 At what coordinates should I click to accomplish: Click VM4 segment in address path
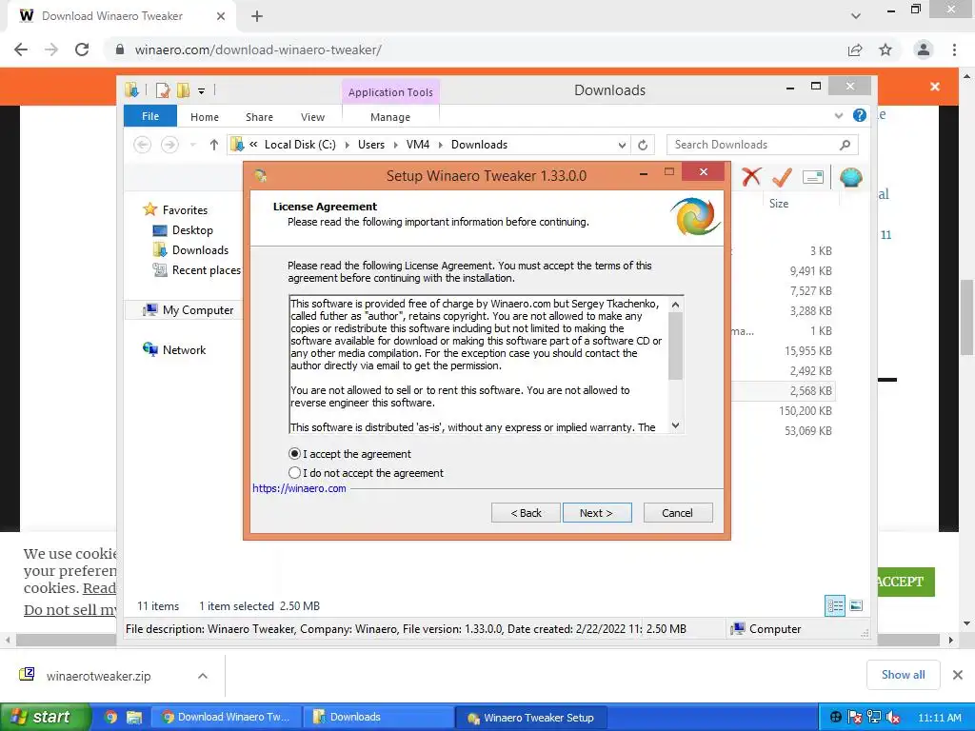pos(418,145)
